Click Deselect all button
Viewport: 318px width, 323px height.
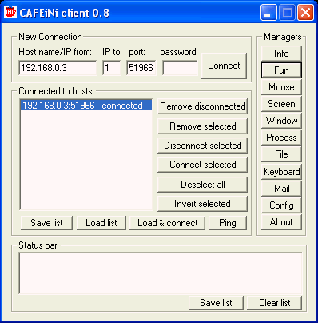coord(203,185)
